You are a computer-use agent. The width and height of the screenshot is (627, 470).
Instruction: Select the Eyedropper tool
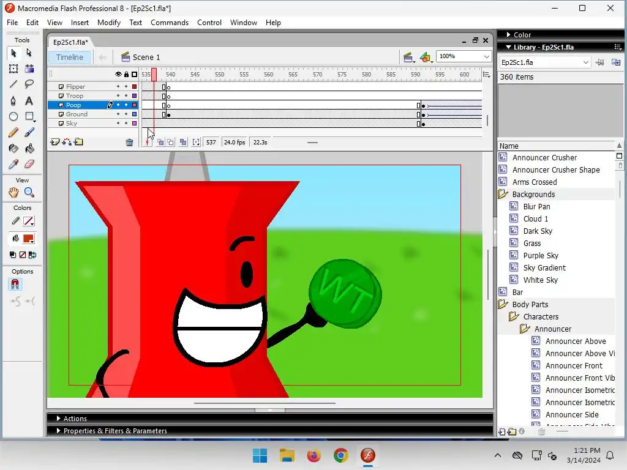[x=13, y=164]
